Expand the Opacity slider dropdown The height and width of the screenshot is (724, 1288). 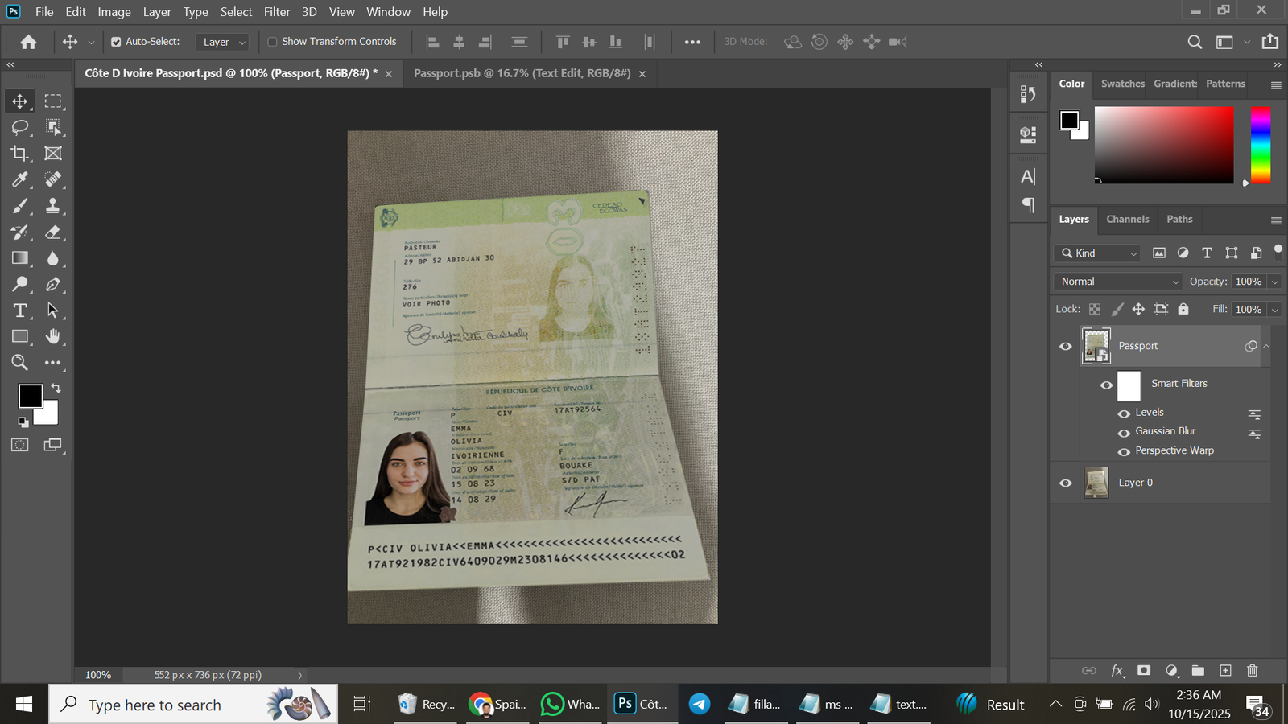point(1274,282)
